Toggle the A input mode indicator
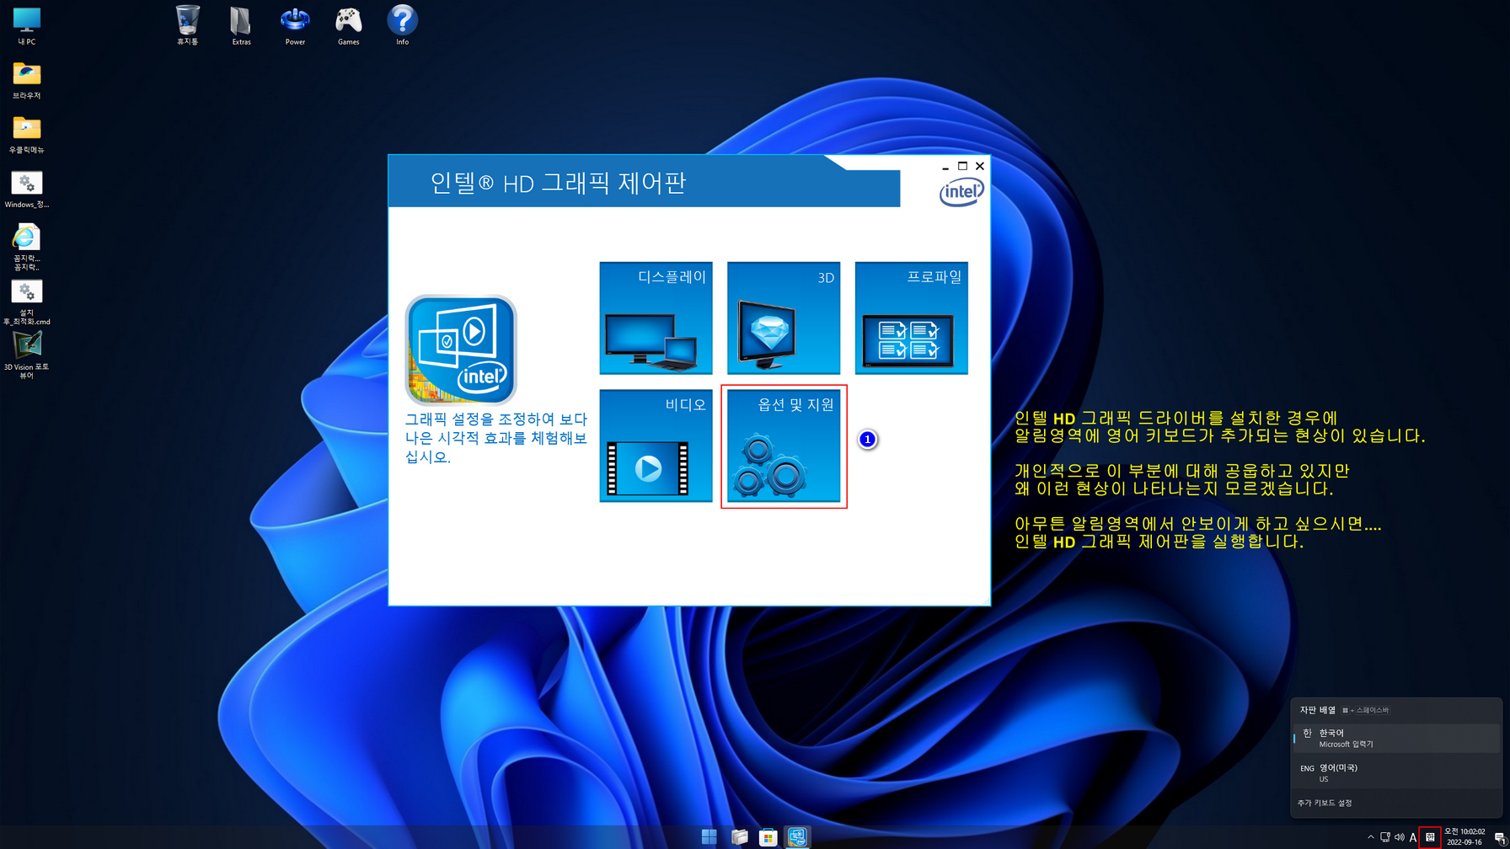Image resolution: width=1510 pixels, height=849 pixels. (1413, 837)
